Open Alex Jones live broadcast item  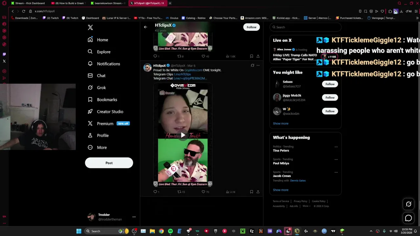tap(305, 54)
